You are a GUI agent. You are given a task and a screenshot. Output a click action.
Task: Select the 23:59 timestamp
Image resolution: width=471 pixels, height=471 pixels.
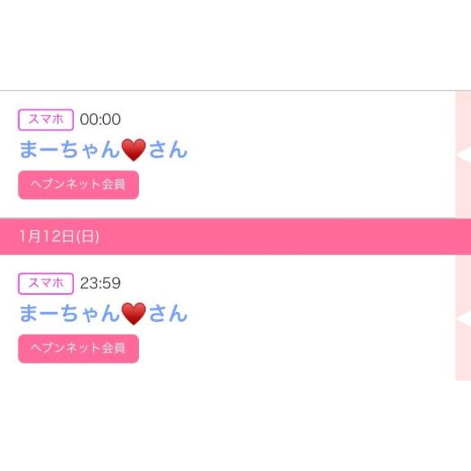coord(100,283)
